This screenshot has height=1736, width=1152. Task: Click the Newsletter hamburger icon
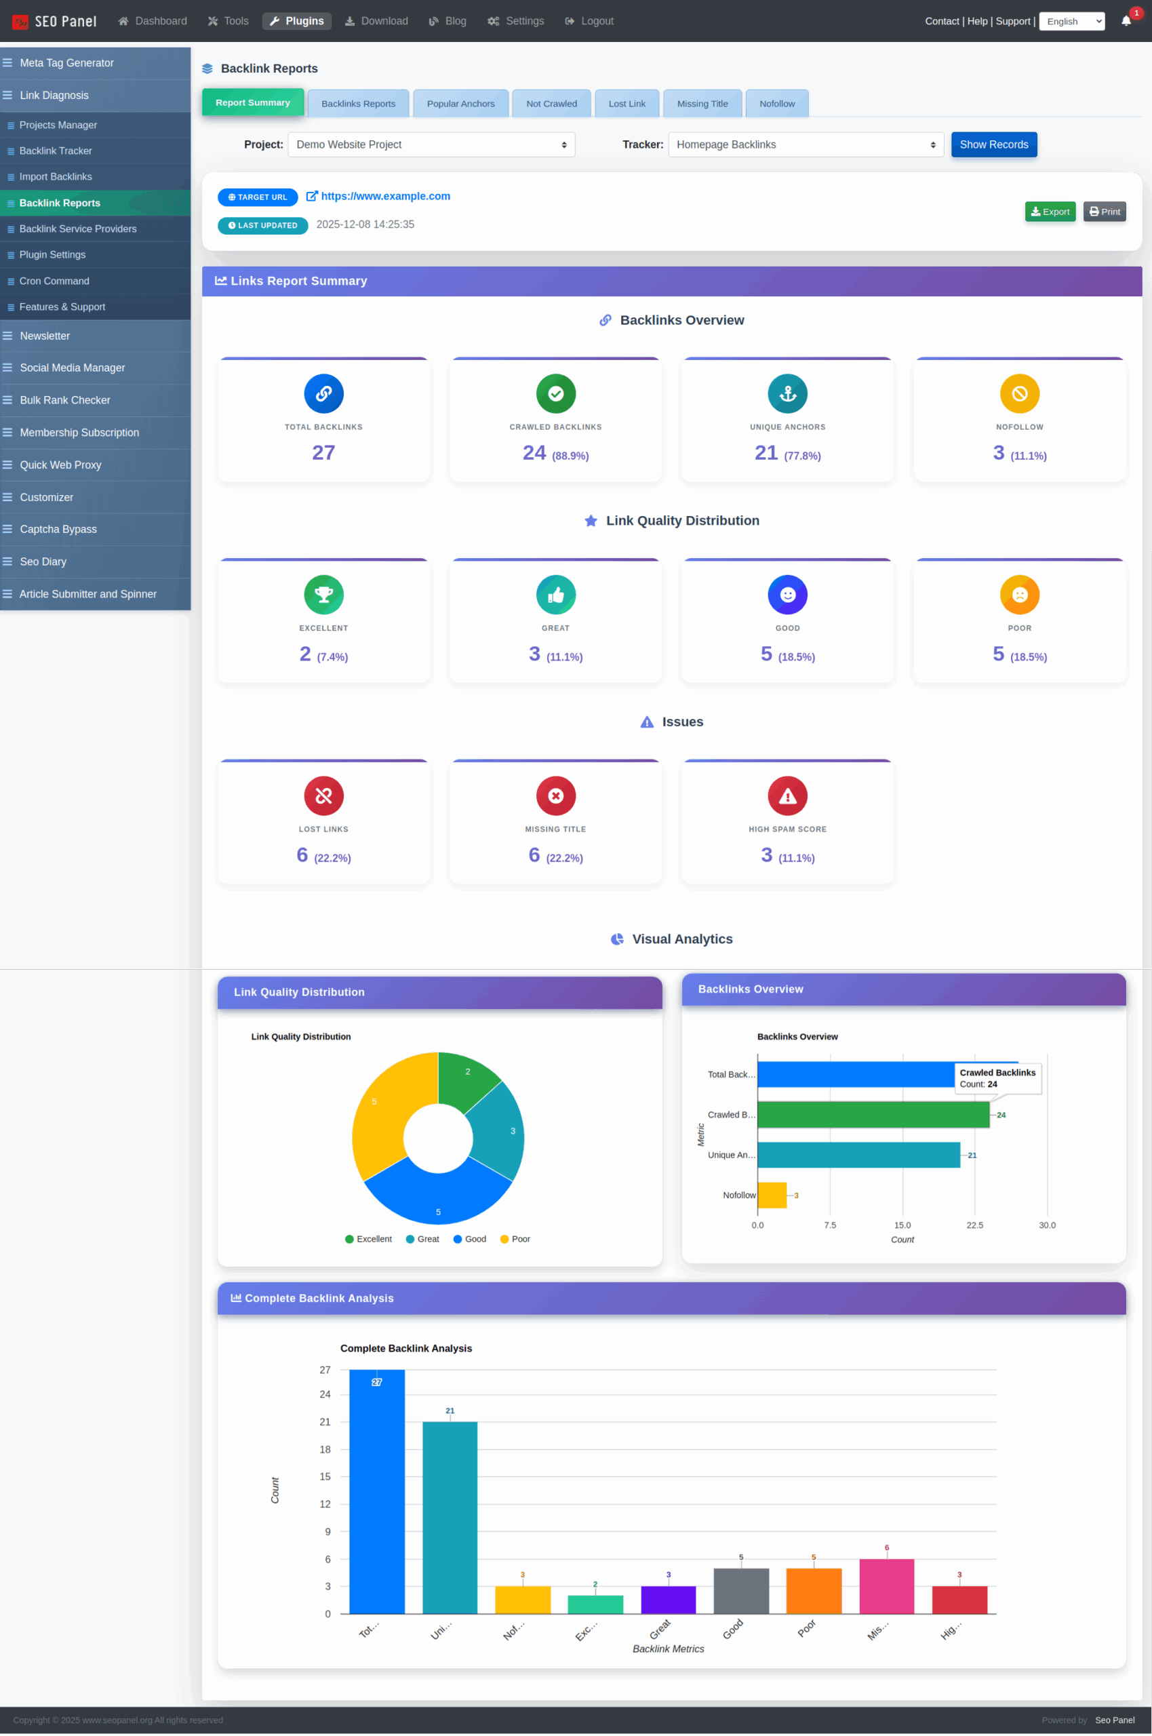pyautogui.click(x=7, y=336)
